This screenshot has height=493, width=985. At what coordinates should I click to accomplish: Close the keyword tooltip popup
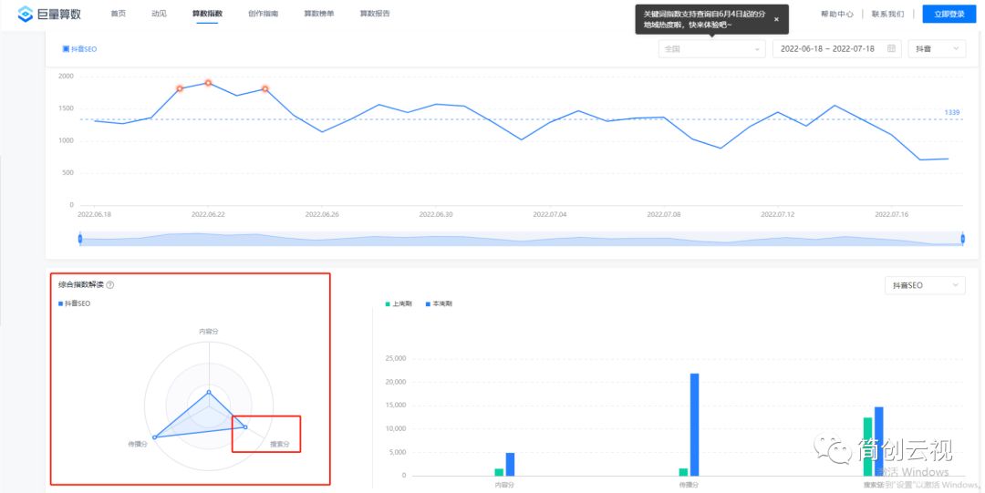tap(776, 19)
